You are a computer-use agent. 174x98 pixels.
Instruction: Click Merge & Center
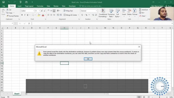point(70,15)
